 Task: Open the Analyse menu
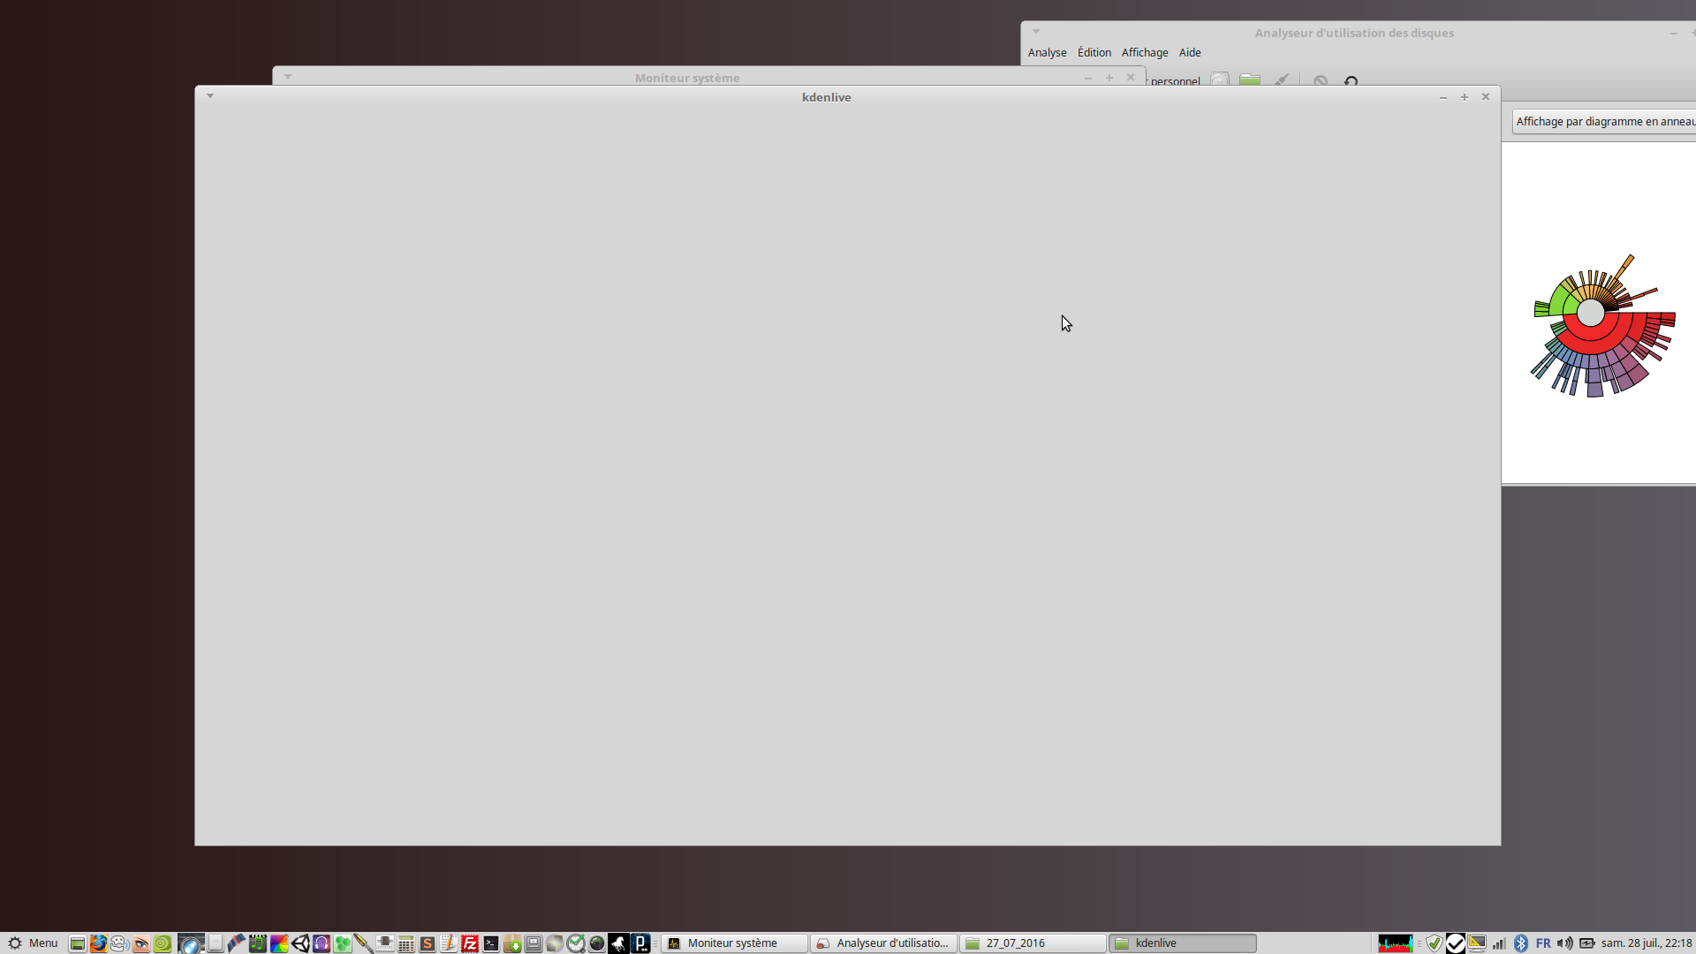tap(1047, 53)
